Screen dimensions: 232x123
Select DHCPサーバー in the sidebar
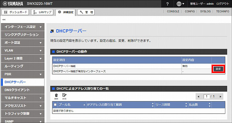coord(23,82)
